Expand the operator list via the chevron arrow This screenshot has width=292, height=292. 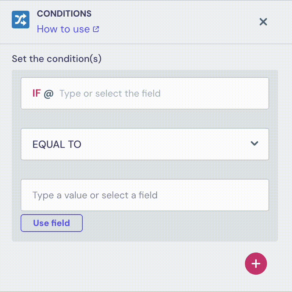tap(254, 144)
